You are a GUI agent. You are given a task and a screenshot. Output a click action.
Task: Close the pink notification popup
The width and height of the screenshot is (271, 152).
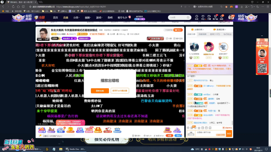(x=83, y=122)
